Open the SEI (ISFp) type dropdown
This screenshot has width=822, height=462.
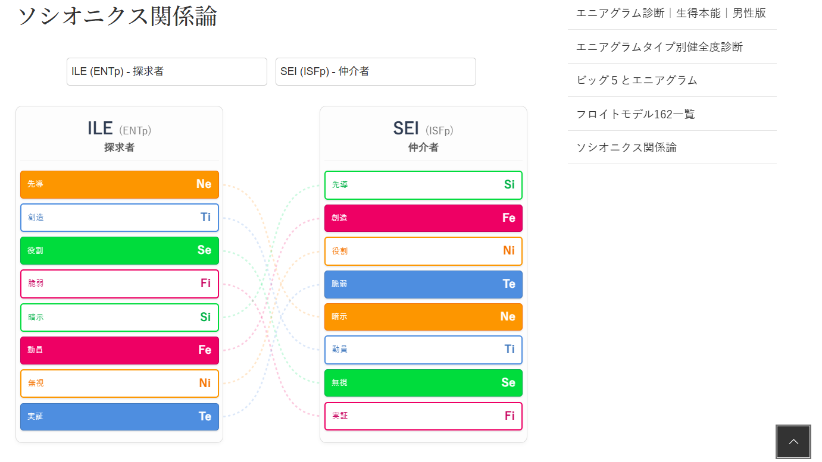click(x=376, y=71)
